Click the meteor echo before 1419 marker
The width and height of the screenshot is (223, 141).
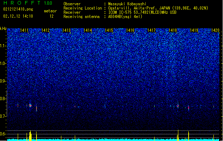click(x=189, y=108)
